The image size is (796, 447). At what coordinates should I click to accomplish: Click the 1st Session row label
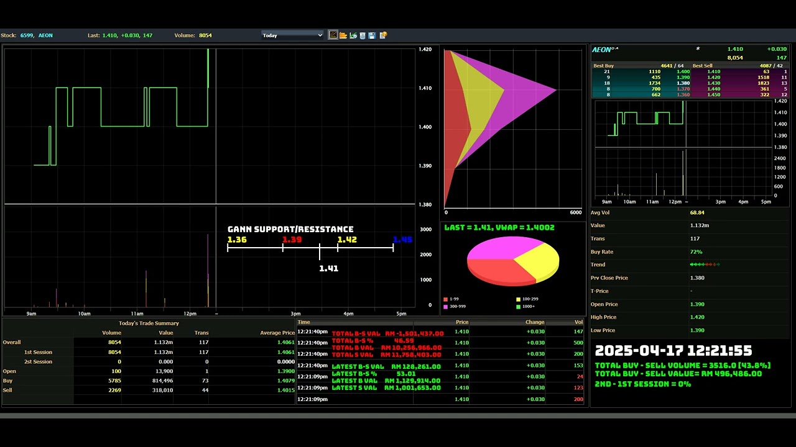pos(38,352)
